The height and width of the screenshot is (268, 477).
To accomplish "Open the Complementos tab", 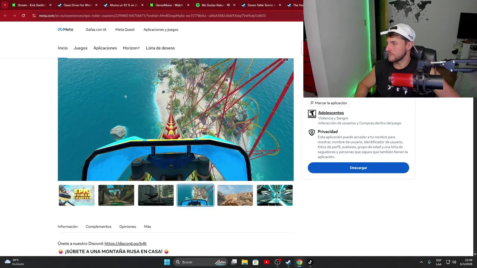I will (98, 226).
